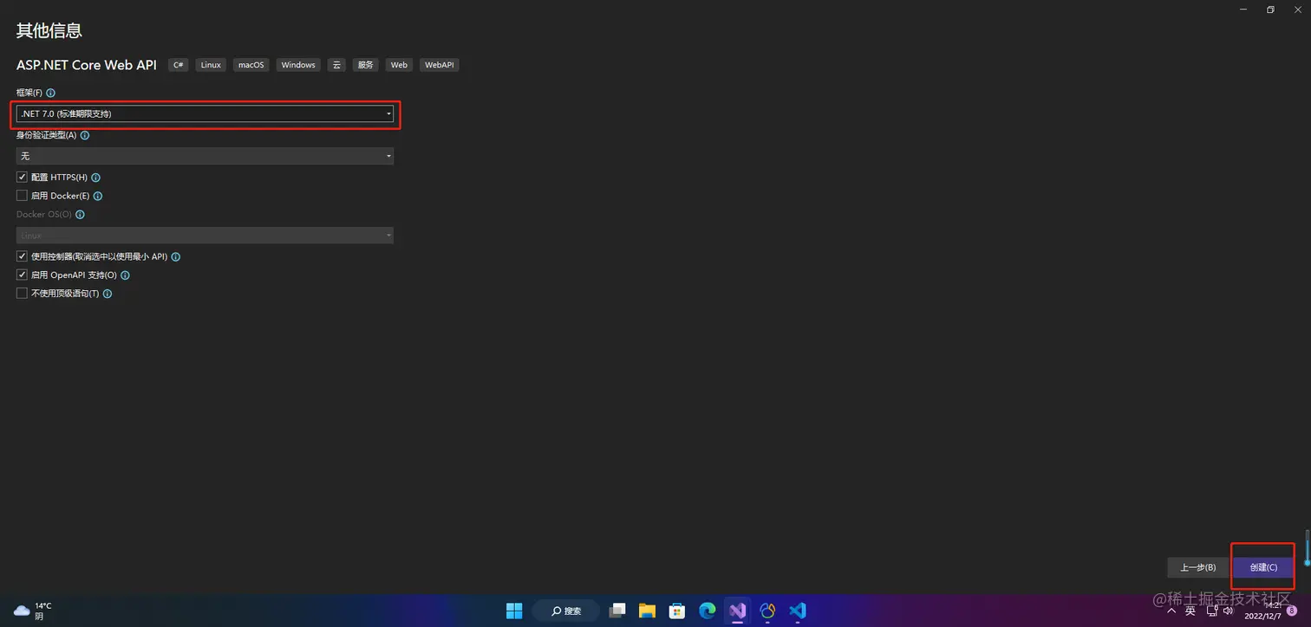This screenshot has height=627, width=1311.
Task: Open Microsoft Store from the taskbar
Action: click(678, 611)
